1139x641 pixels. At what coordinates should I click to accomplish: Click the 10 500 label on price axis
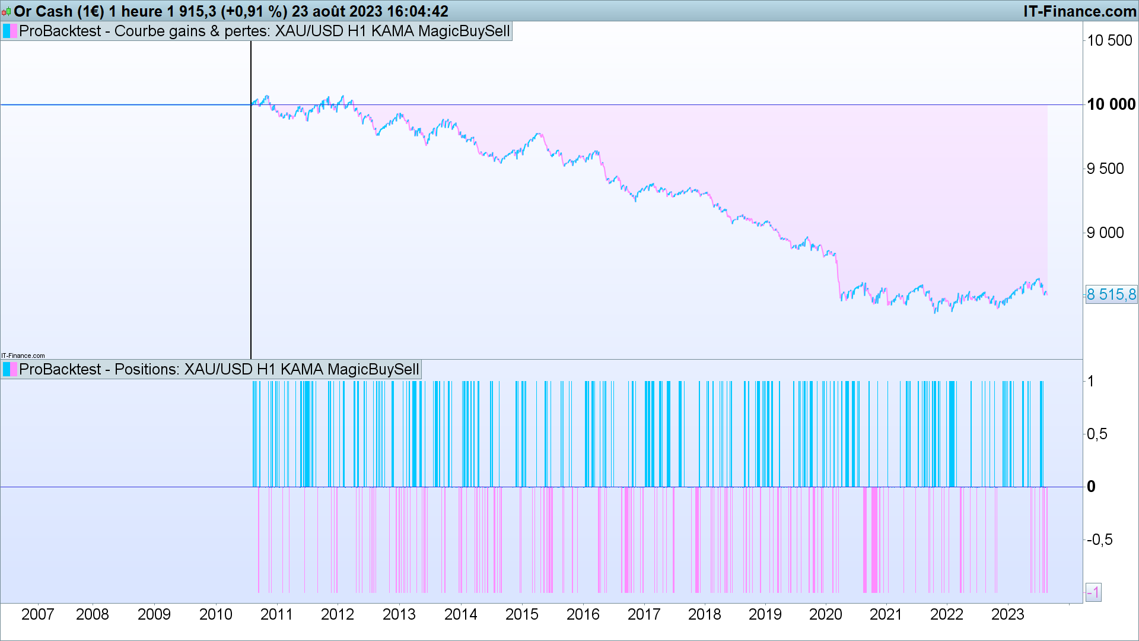(x=1109, y=40)
